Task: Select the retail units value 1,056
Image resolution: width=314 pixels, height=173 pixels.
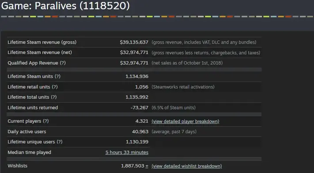Action: tap(142, 87)
